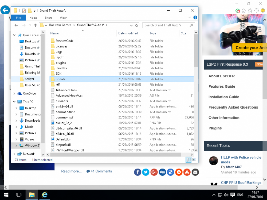
Task: Open the Installation Guide link
Action: click(x=224, y=97)
